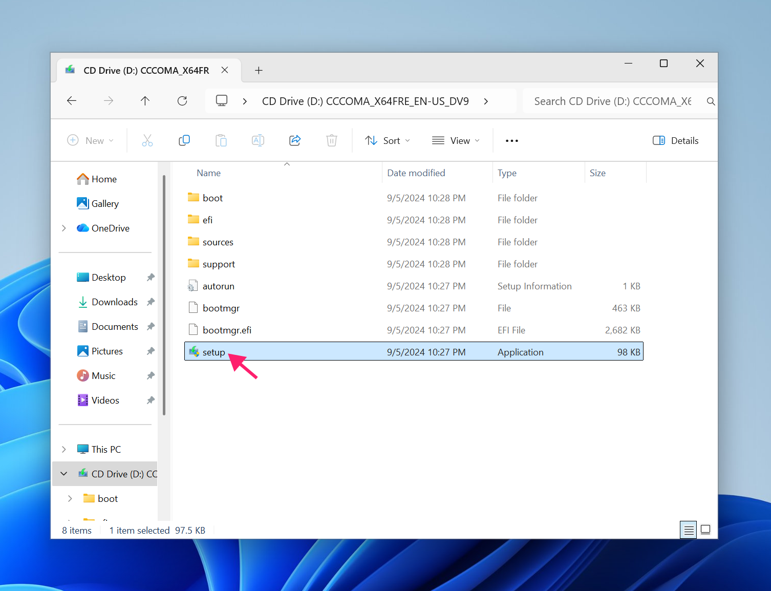Click the search magnifier icon
This screenshot has height=591, width=771.
[711, 101]
